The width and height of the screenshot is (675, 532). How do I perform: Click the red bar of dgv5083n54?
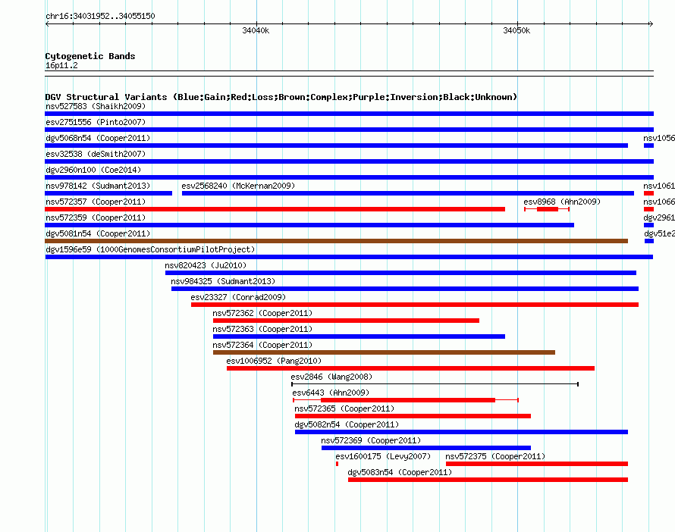coord(488,480)
